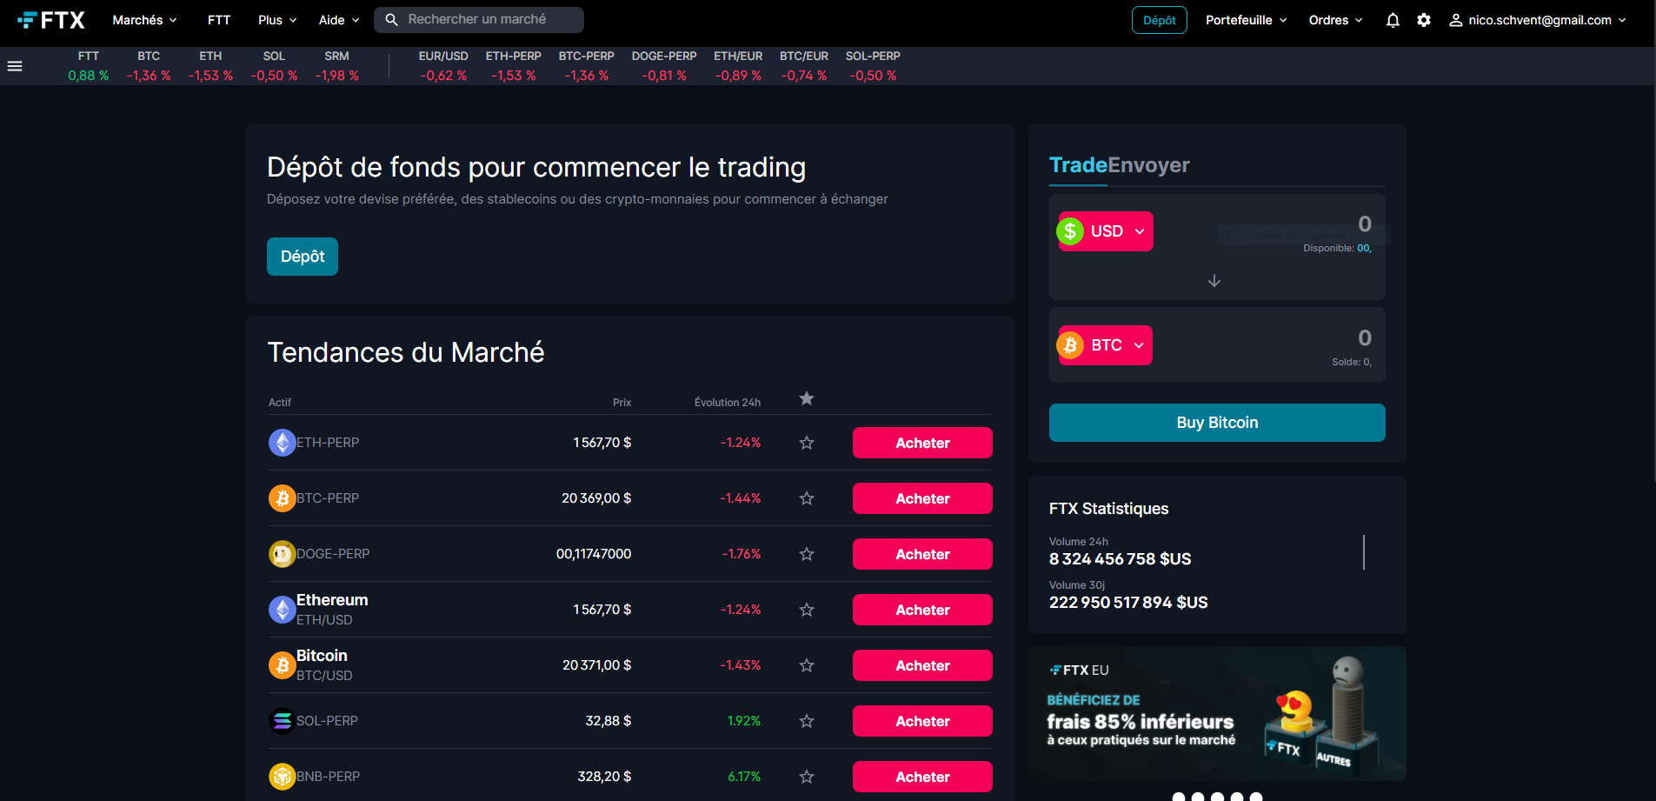Click the Ethereum ETH/USD coin icon
1656x801 pixels.
pyautogui.click(x=282, y=610)
